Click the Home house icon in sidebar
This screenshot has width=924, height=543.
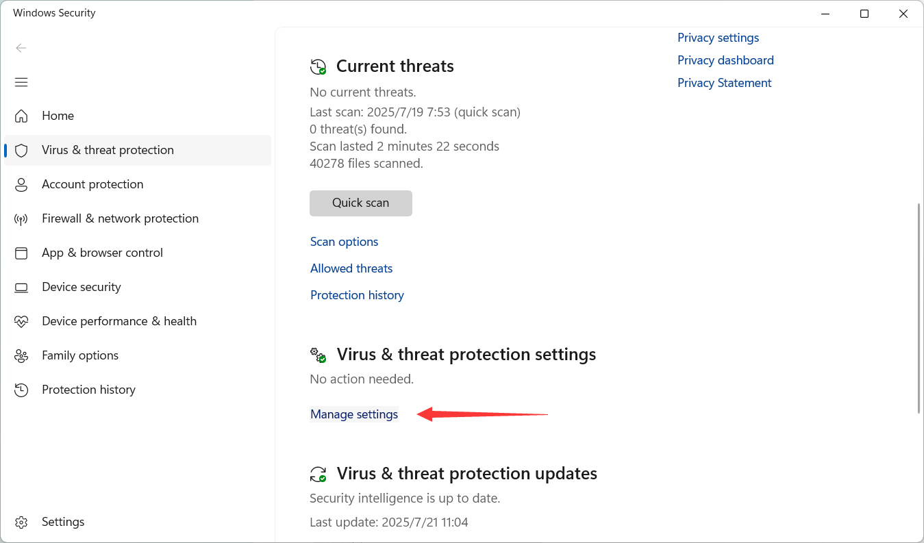21,116
